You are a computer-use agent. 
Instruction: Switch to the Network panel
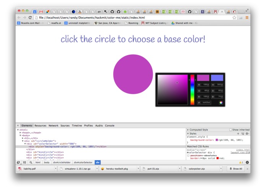pyautogui.click(x=54, y=125)
